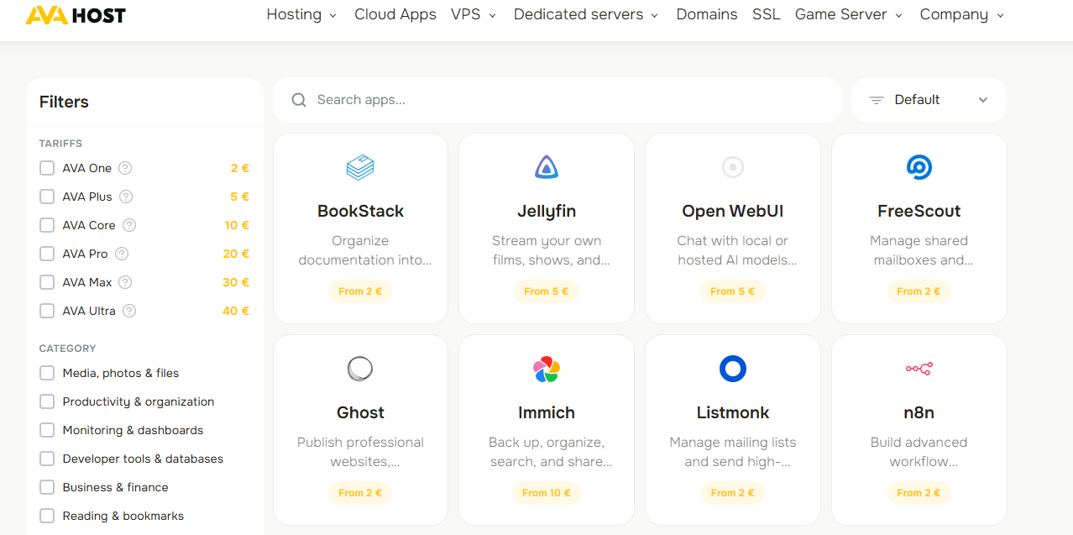The width and height of the screenshot is (1073, 535).
Task: Enable the Business & finance category
Action: 47,487
